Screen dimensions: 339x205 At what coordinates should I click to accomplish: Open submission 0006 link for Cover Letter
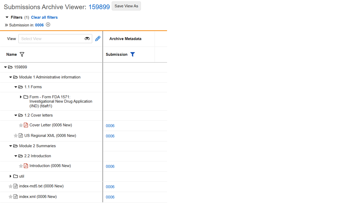[110, 126]
